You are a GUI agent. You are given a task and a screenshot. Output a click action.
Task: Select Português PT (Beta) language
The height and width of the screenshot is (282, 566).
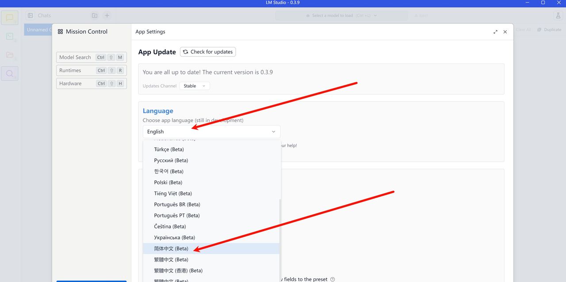211,216
